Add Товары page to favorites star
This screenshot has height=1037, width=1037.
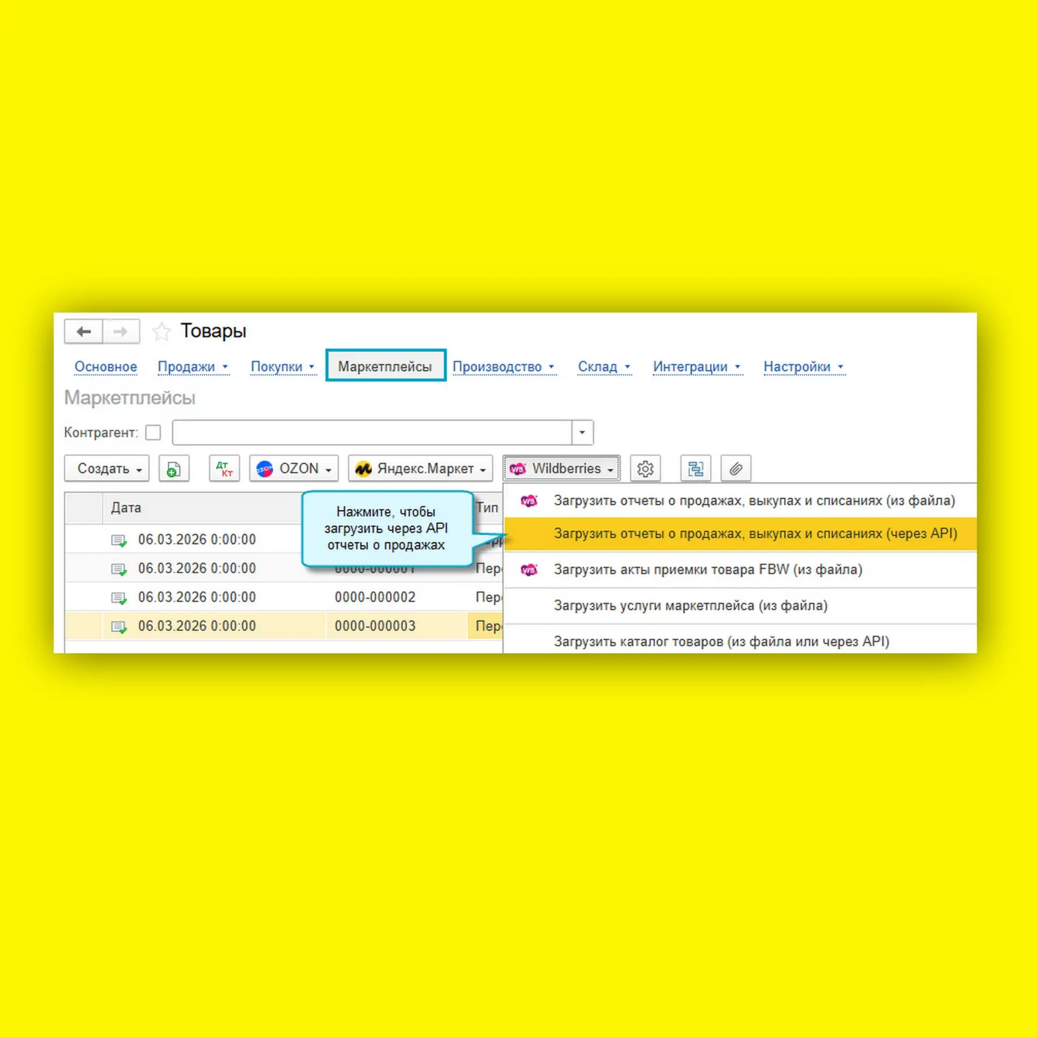(161, 332)
